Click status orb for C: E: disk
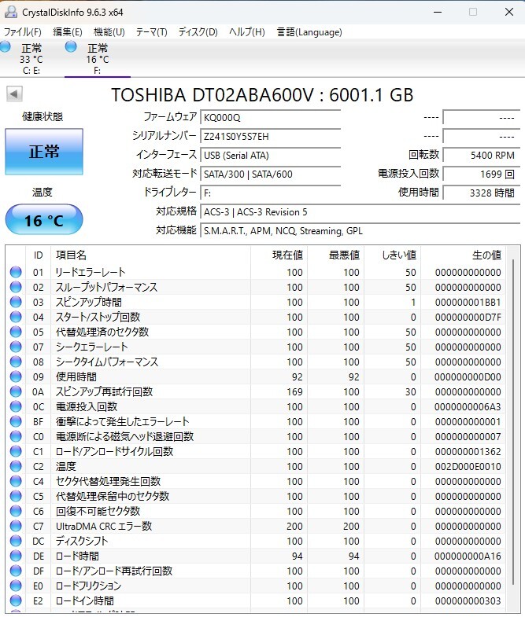Viewport: 525px width, 617px height. (6, 47)
